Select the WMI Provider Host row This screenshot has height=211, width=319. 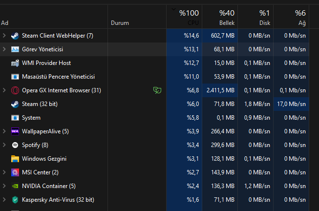point(155,63)
